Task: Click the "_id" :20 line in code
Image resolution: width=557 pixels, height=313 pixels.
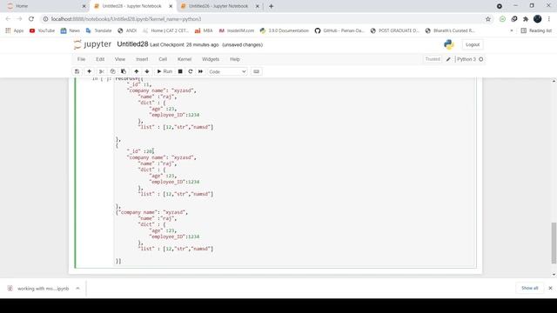Action: (141, 151)
